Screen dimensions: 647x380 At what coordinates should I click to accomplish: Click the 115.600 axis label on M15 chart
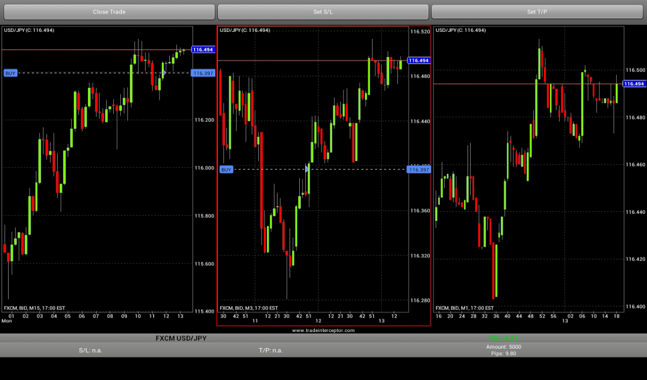tap(204, 264)
